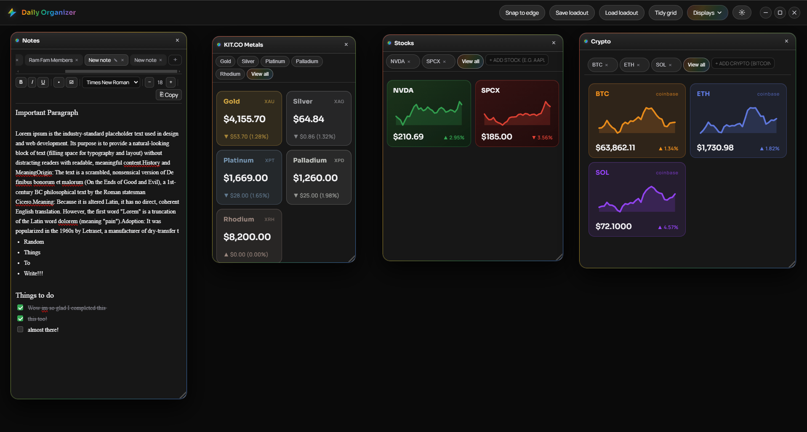
Task: Switch to the Ram Fam Members note
Action: click(x=51, y=60)
